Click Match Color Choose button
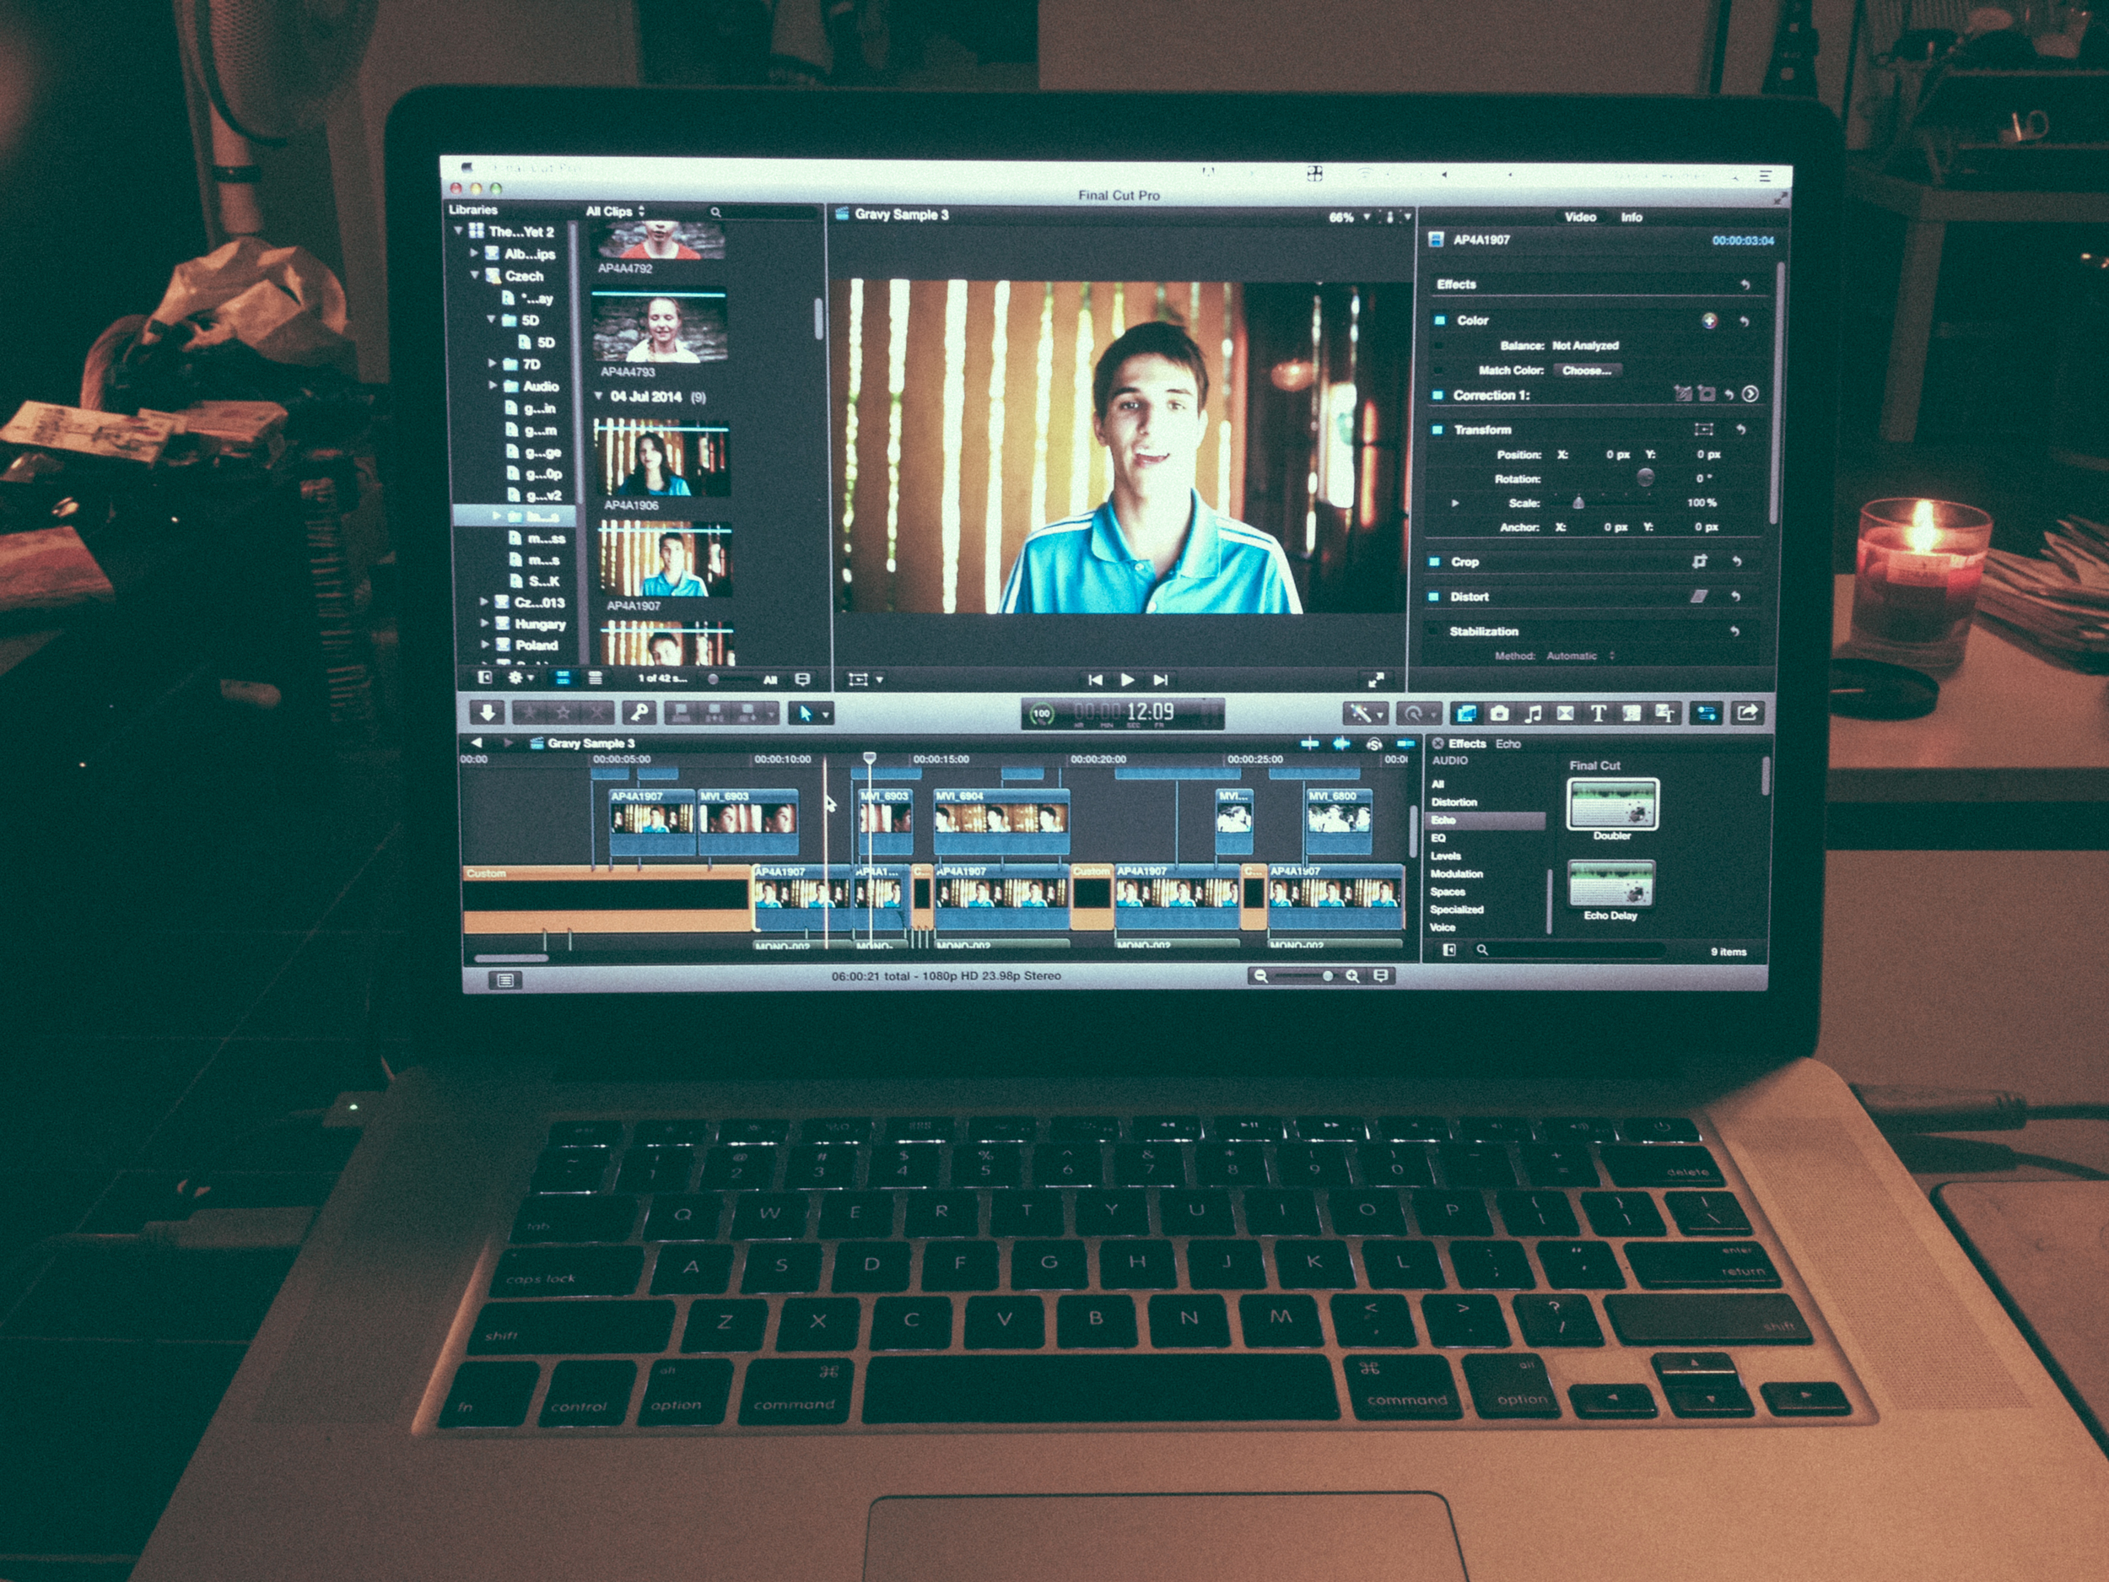Image resolution: width=2109 pixels, height=1582 pixels. pos(1587,370)
